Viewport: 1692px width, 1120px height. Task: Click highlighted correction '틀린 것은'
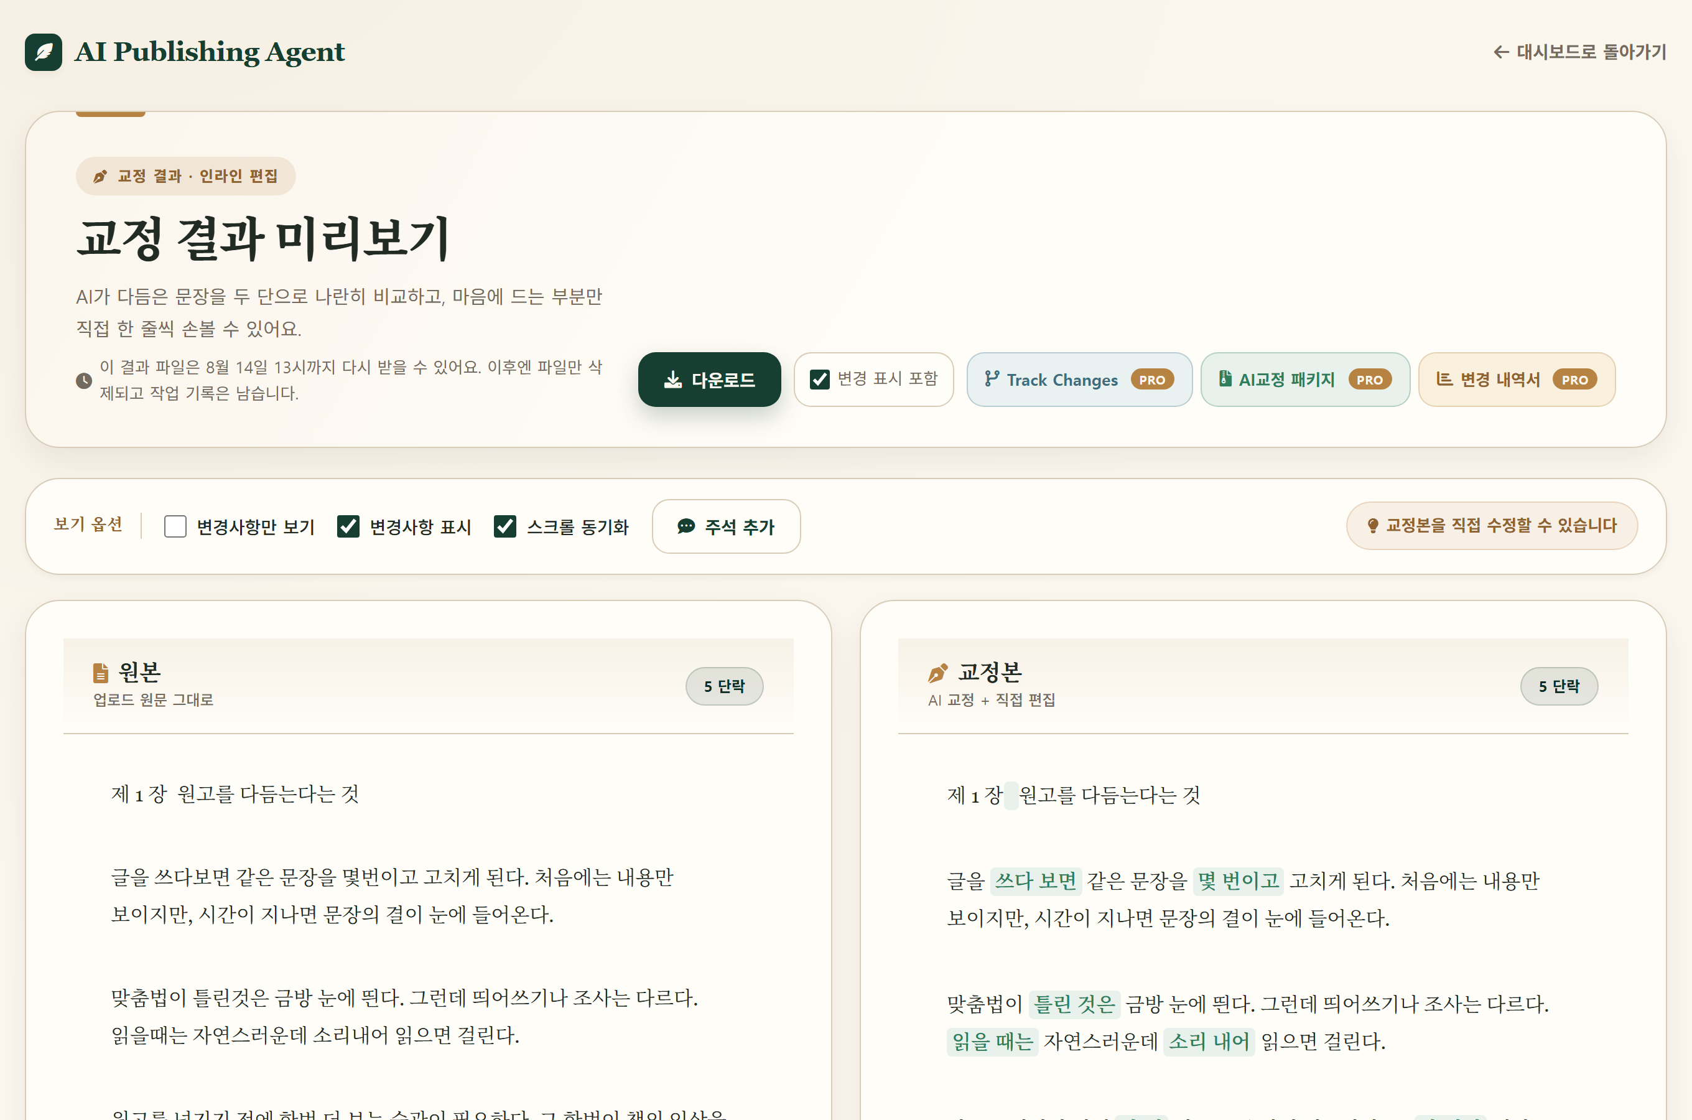[1074, 1004]
